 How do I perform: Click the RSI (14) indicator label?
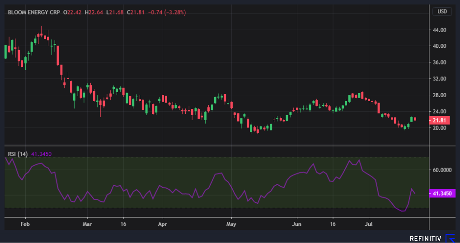tap(18, 154)
